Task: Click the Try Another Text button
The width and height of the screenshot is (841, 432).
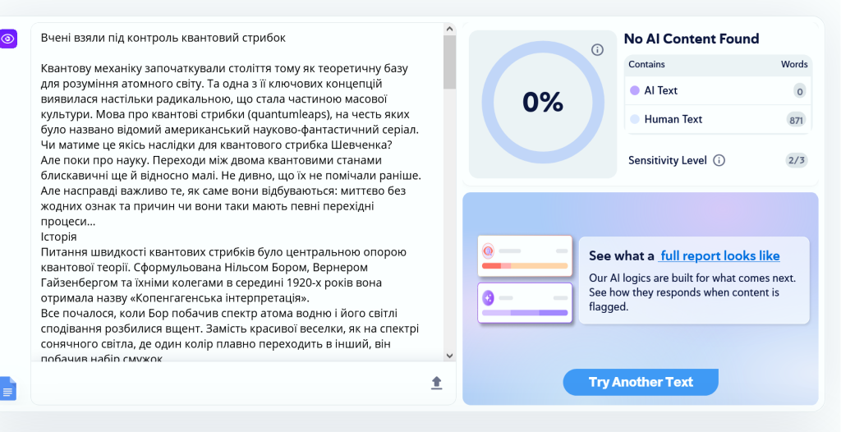Action: (x=641, y=382)
